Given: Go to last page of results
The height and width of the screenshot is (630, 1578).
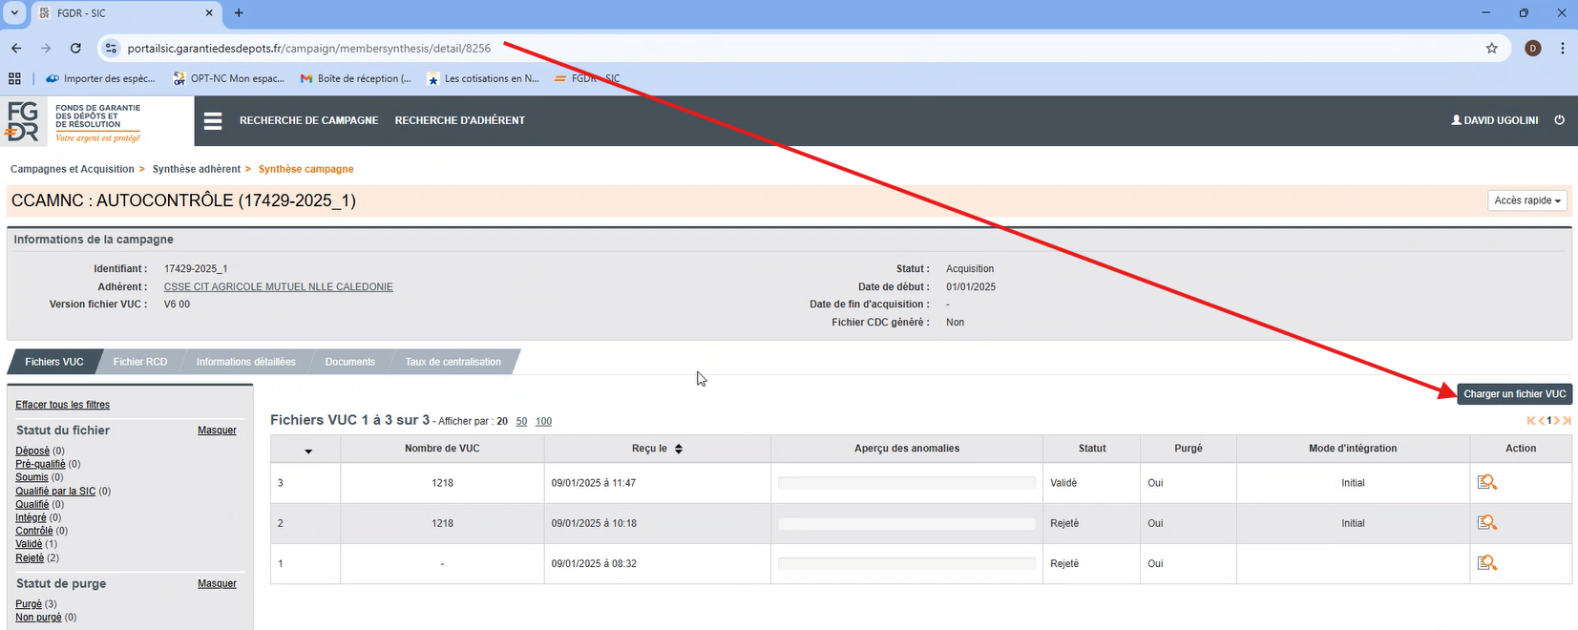Looking at the screenshot, I should (1567, 421).
